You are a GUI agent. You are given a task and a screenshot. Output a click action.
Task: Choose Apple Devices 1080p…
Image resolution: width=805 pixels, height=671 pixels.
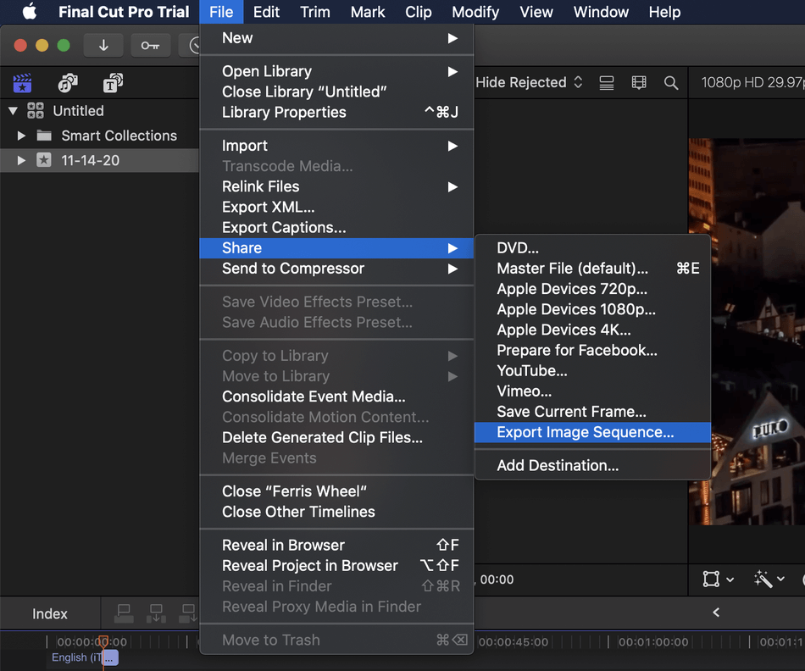coord(593,309)
